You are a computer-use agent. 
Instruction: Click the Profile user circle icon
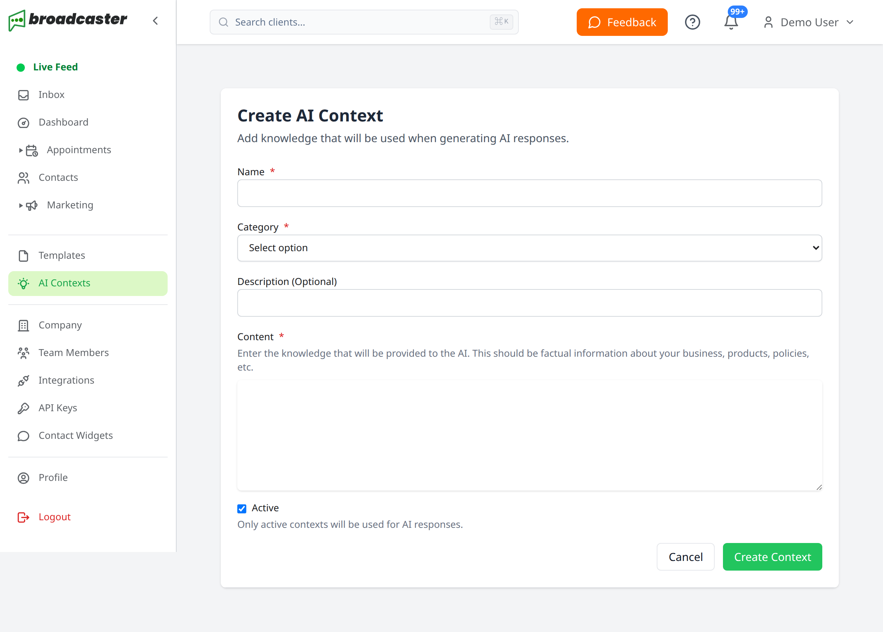(x=23, y=478)
